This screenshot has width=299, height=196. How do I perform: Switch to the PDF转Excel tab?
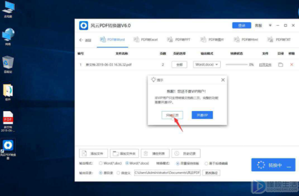(146, 39)
